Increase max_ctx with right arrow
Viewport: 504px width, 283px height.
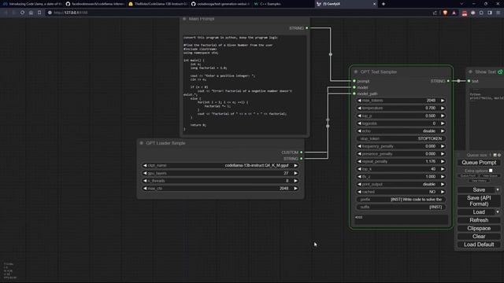296,189
